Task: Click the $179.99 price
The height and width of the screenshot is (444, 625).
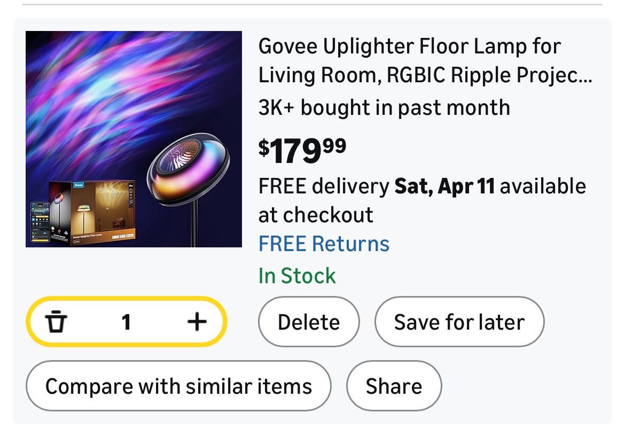Action: [302, 152]
